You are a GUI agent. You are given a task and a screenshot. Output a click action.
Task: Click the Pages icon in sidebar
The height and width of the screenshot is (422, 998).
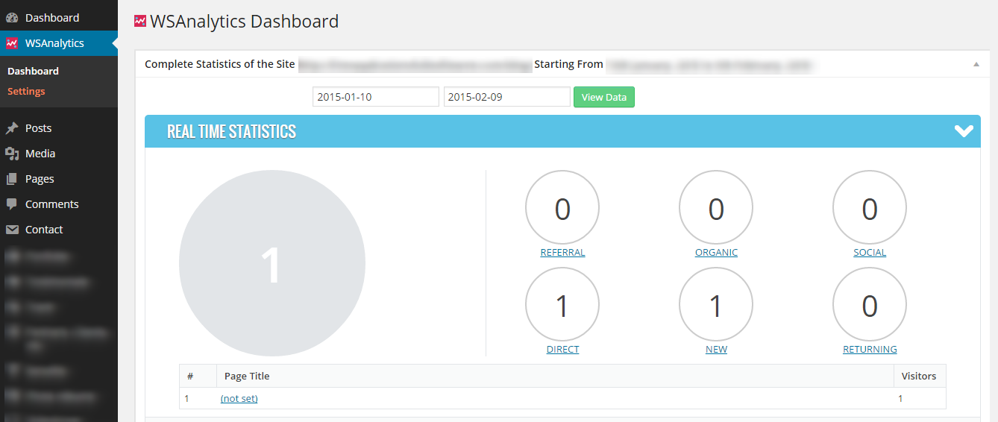coord(12,179)
